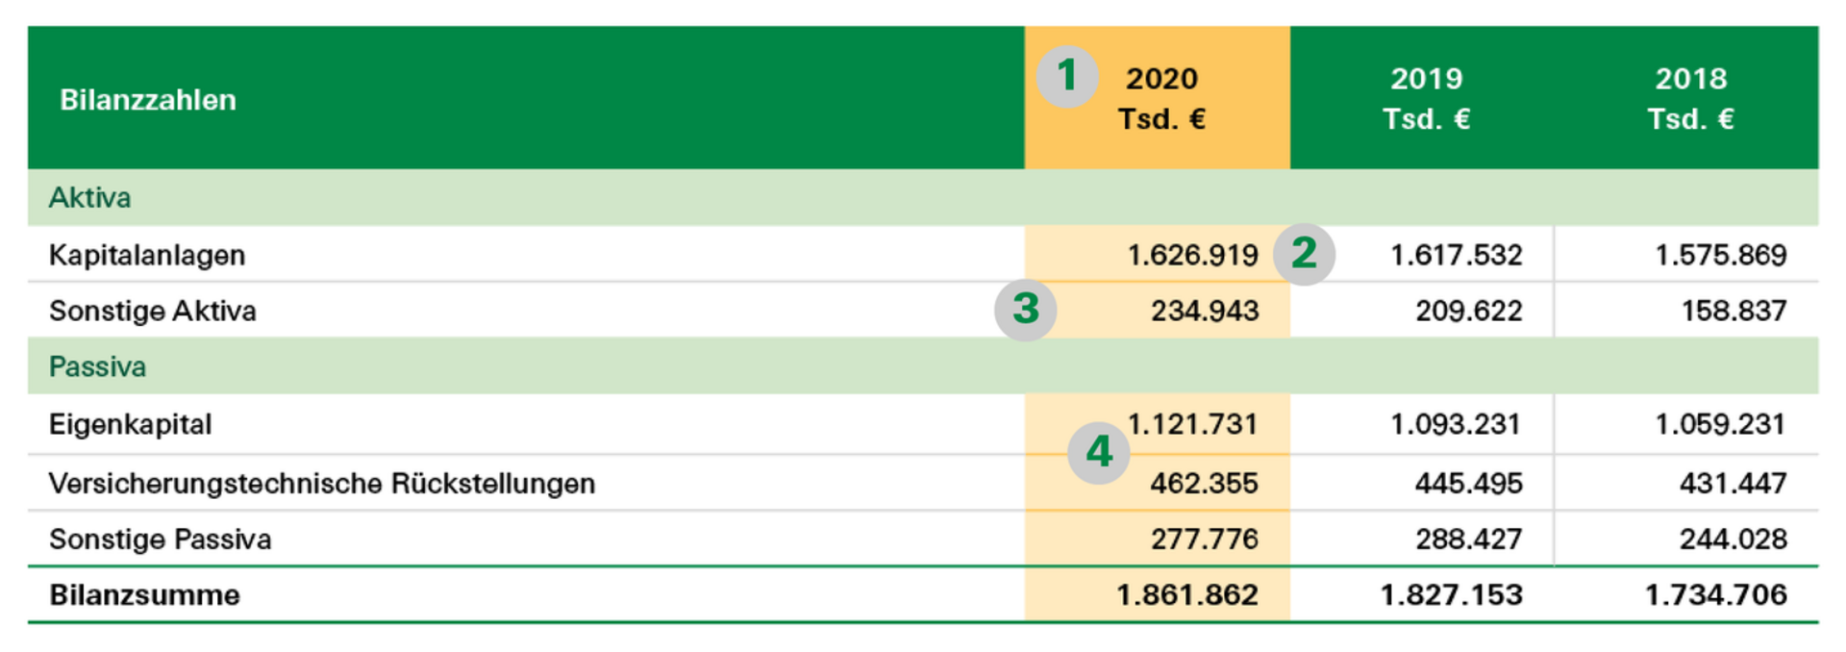Click the Aktiva section row label
This screenshot has height=652, width=1846.
click(x=89, y=198)
